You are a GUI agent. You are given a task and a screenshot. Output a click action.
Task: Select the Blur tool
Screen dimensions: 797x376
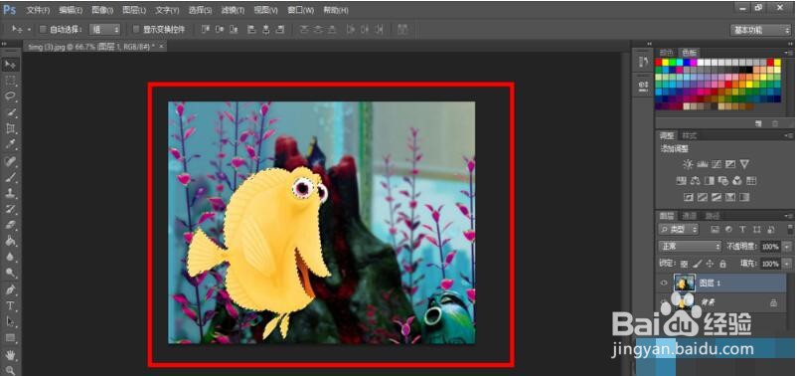[10, 257]
